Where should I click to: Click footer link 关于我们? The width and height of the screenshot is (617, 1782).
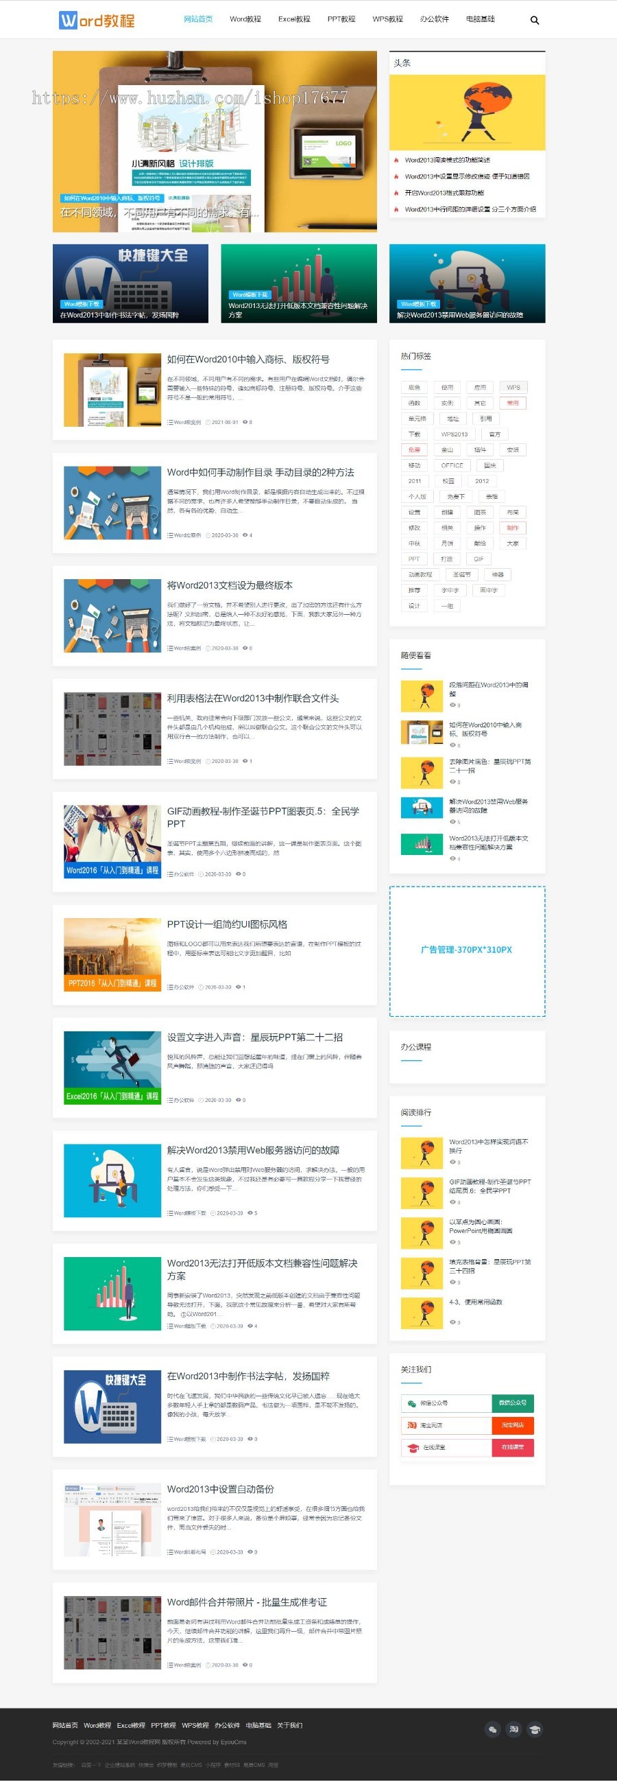coord(289,1725)
